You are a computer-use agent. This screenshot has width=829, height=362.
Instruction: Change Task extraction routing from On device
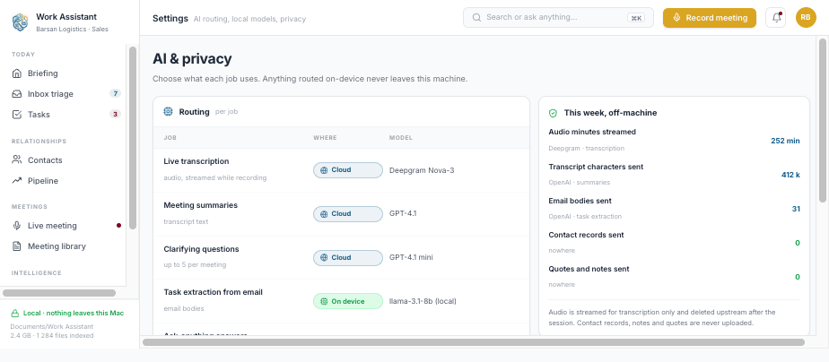click(348, 301)
